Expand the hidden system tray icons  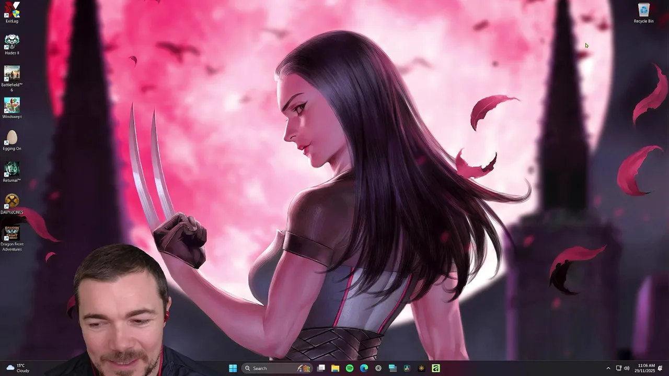click(x=608, y=368)
